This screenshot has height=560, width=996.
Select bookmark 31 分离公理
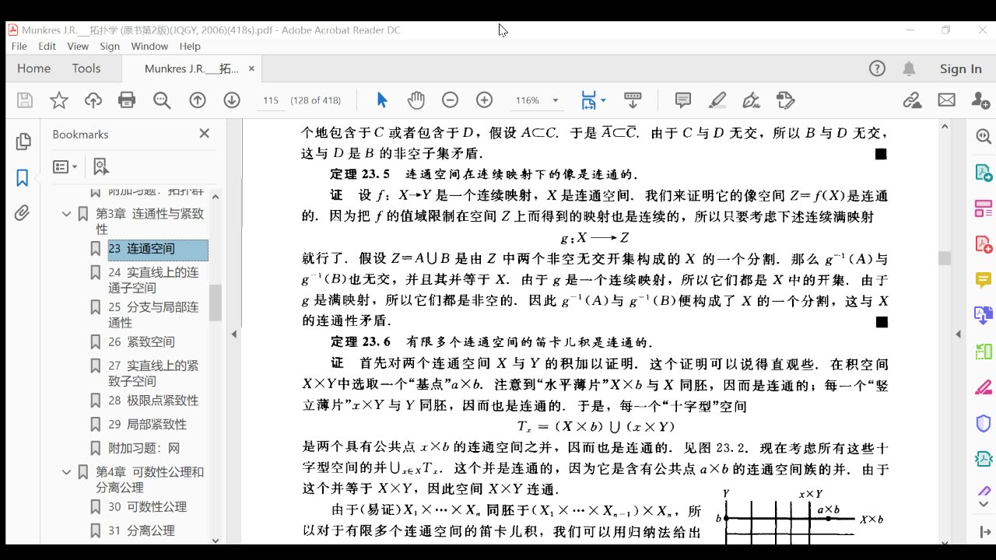(x=142, y=530)
